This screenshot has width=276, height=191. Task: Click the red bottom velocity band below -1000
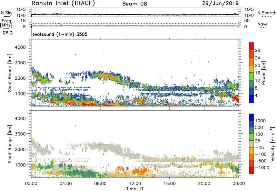pyautogui.click(x=252, y=171)
